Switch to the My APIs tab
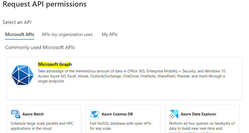Image resolution: width=249 pixels, height=133 pixels. [110, 34]
